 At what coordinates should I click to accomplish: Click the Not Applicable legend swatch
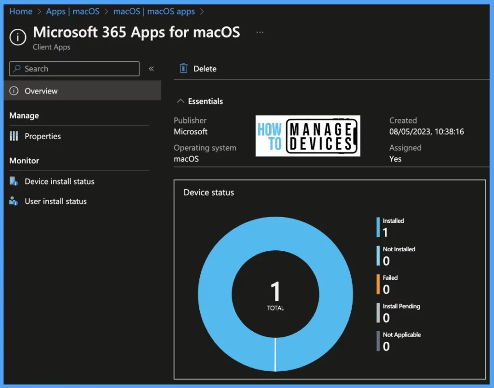[378, 341]
